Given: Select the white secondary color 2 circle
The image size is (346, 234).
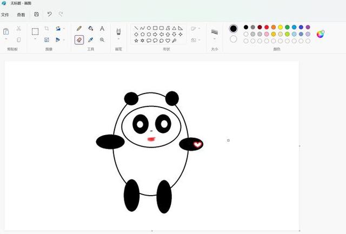Looking at the screenshot, I should pos(234,39).
